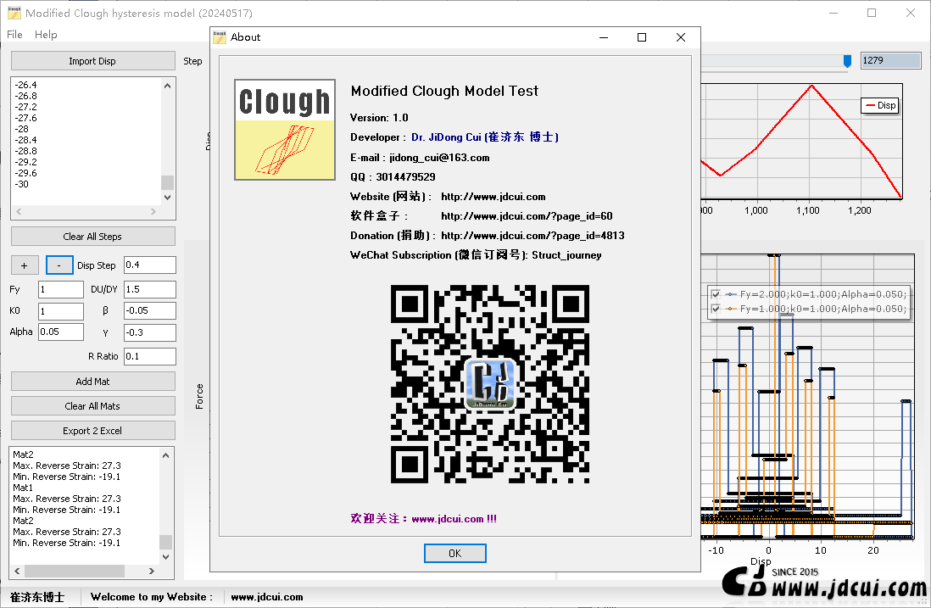Image resolution: width=931 pixels, height=608 pixels.
Task: Click the Alpha input field
Action: (61, 332)
